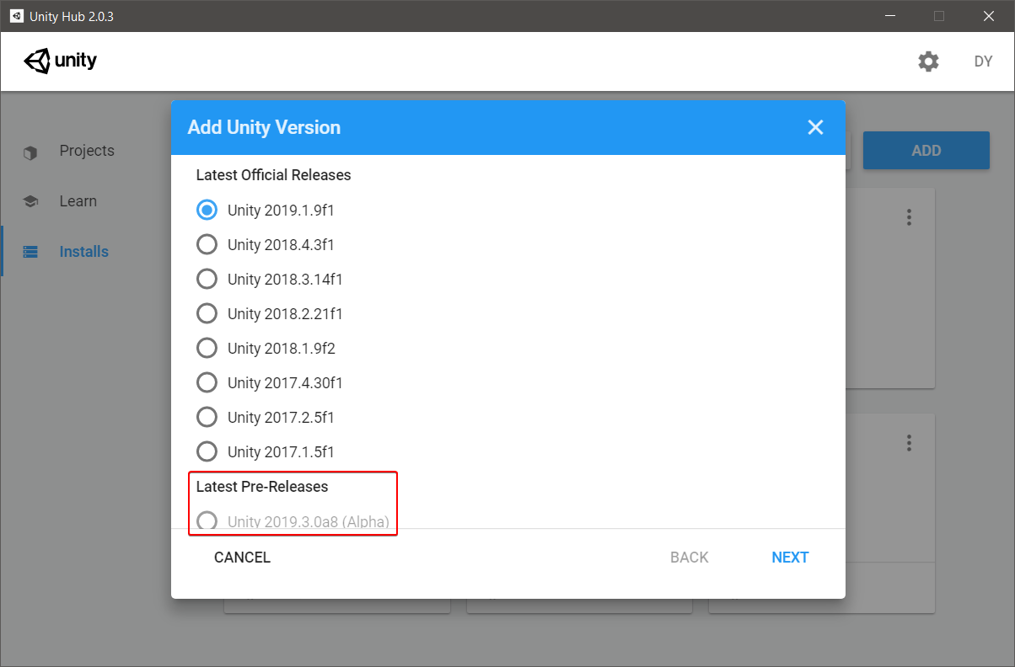This screenshot has height=667, width=1015.
Task: Switch to the Projects section
Action: (x=87, y=151)
